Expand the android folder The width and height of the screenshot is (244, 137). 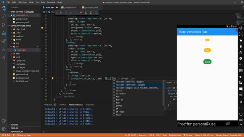(20, 36)
